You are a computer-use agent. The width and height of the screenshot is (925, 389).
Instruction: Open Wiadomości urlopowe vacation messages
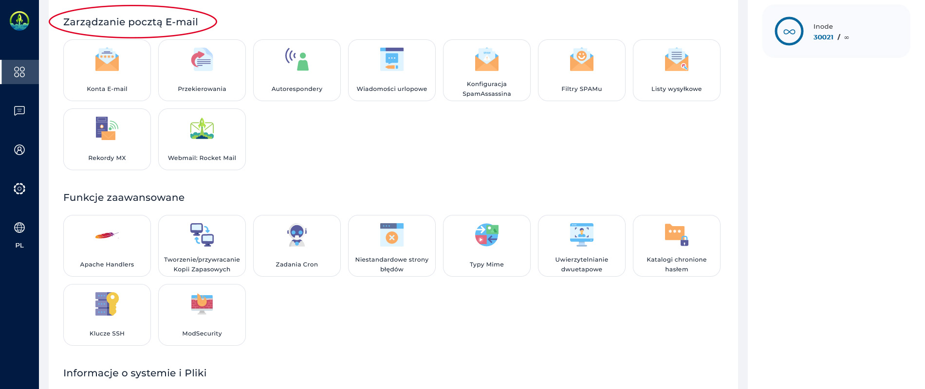coord(392,70)
